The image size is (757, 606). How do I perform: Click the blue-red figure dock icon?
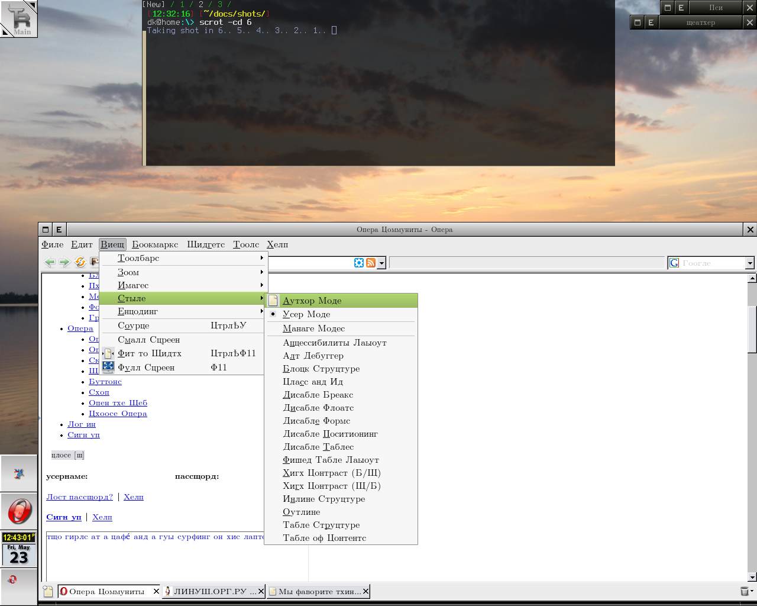point(19,473)
